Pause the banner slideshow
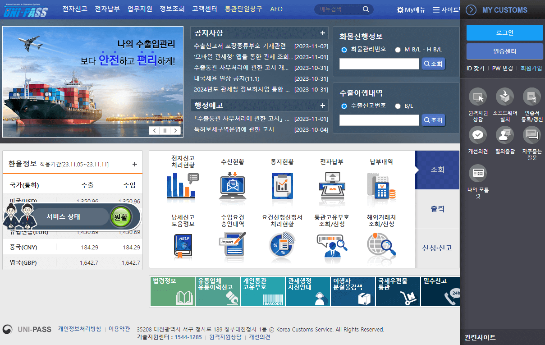Screen dimensions: 545x345 (165, 130)
